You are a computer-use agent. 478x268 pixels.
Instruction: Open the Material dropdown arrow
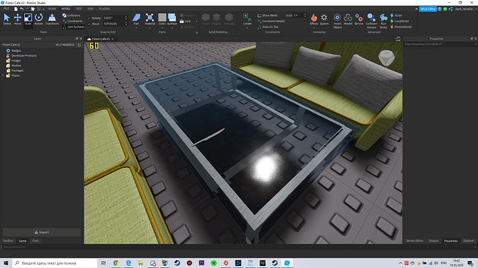pyautogui.click(x=150, y=28)
